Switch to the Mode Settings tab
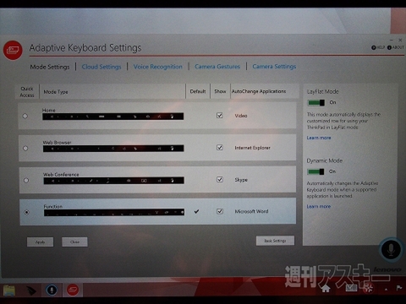406x304 pixels. (x=50, y=67)
